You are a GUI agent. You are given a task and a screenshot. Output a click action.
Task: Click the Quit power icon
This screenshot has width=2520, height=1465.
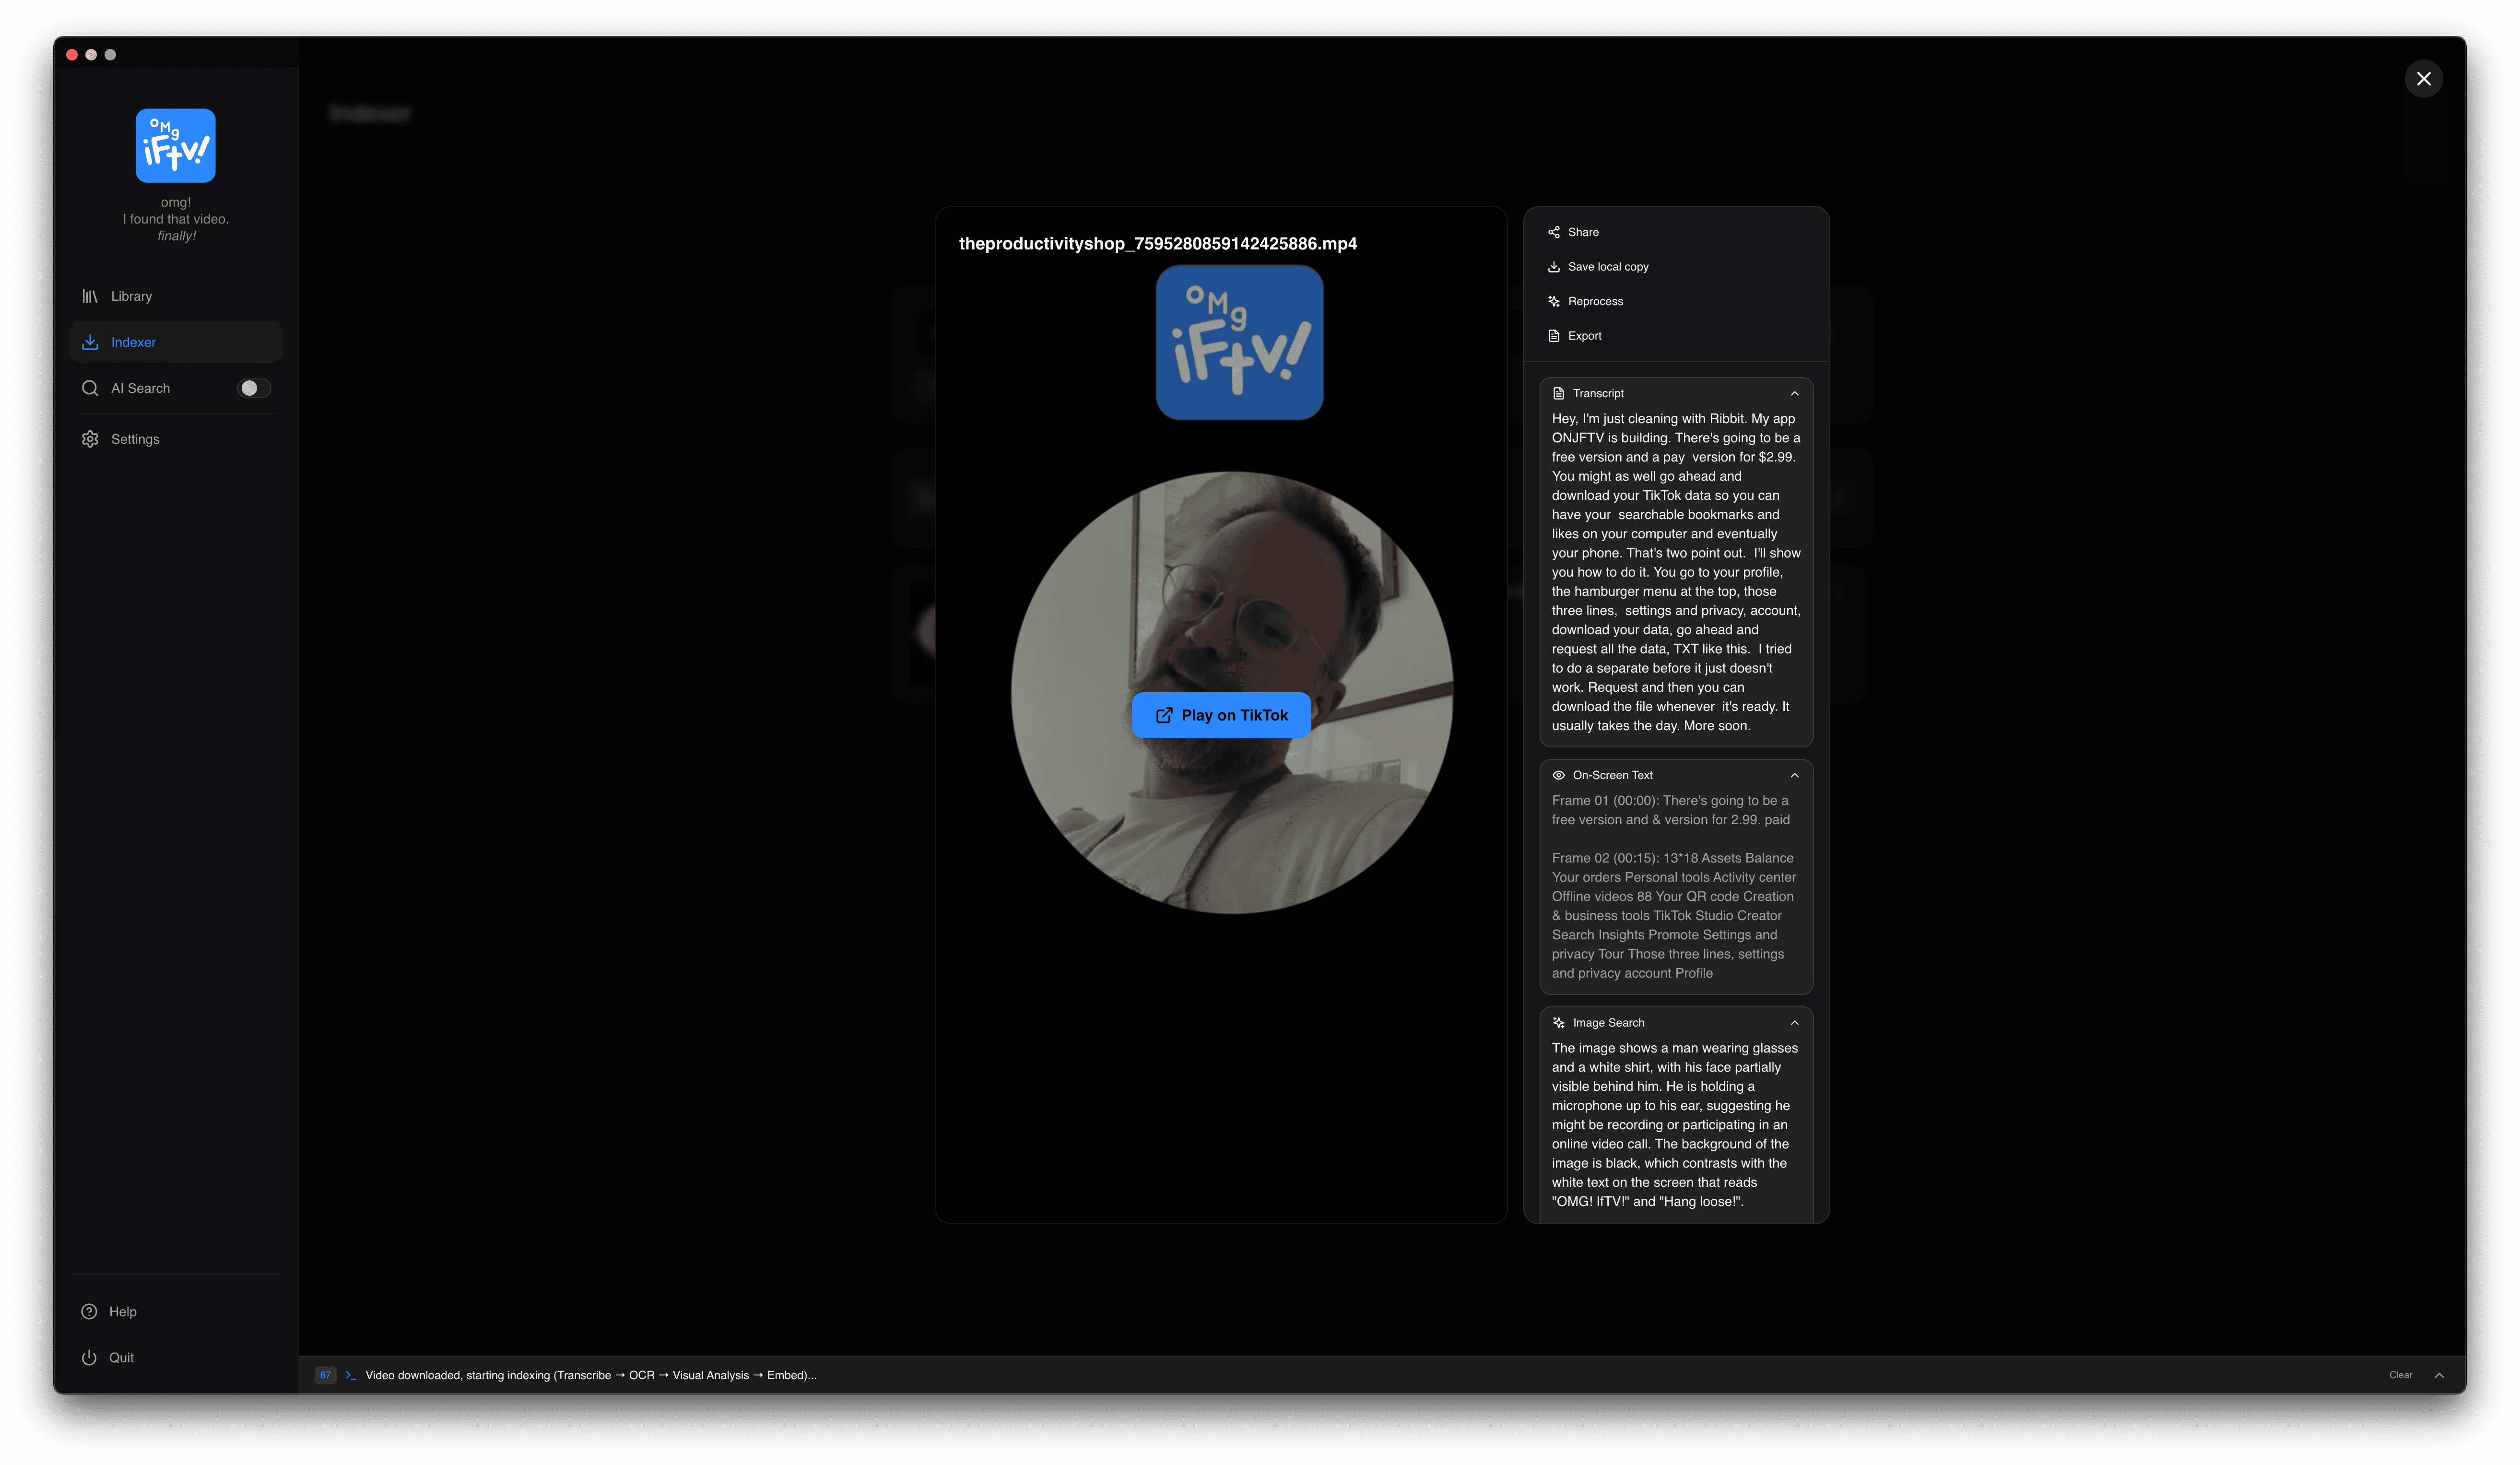pyautogui.click(x=89, y=1357)
